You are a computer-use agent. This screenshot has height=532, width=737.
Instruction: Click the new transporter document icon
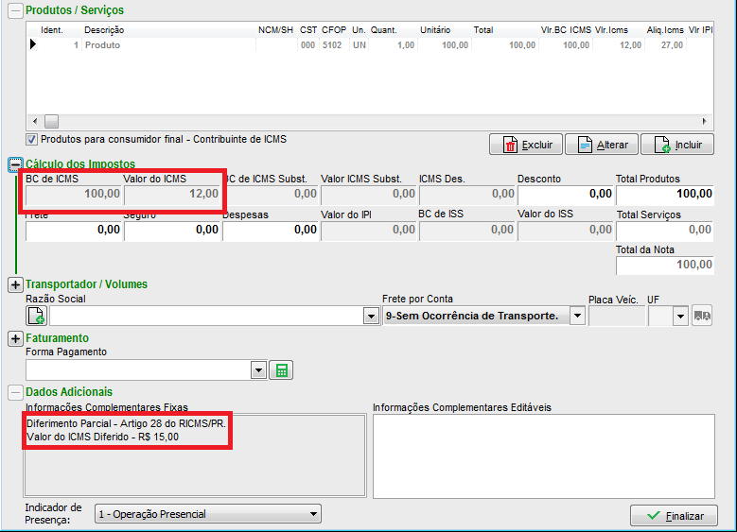pos(36,316)
